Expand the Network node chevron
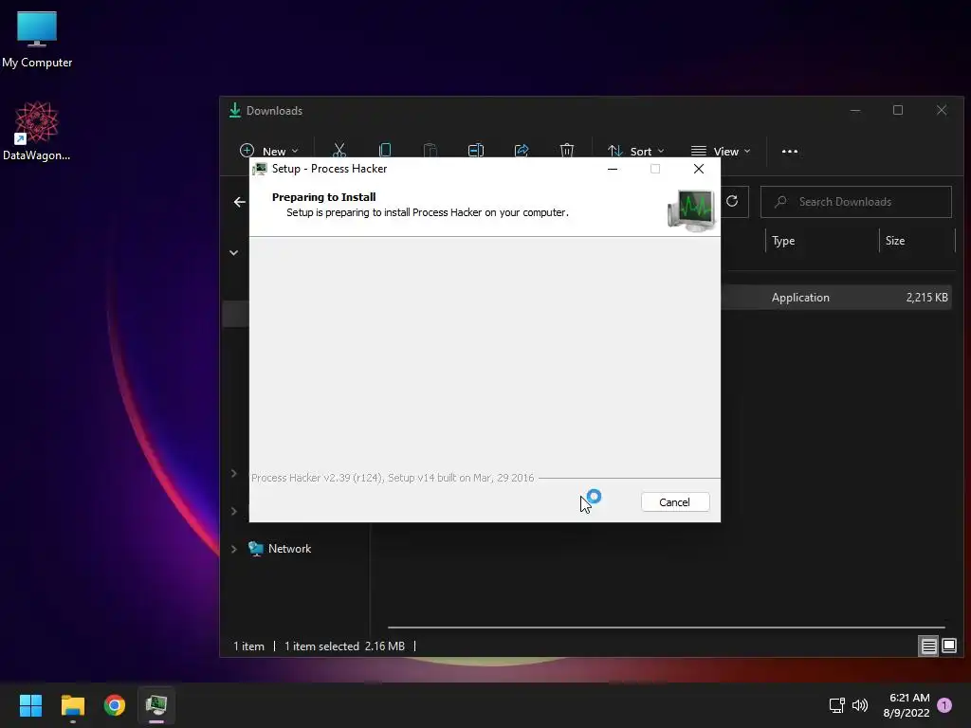 pos(234,549)
